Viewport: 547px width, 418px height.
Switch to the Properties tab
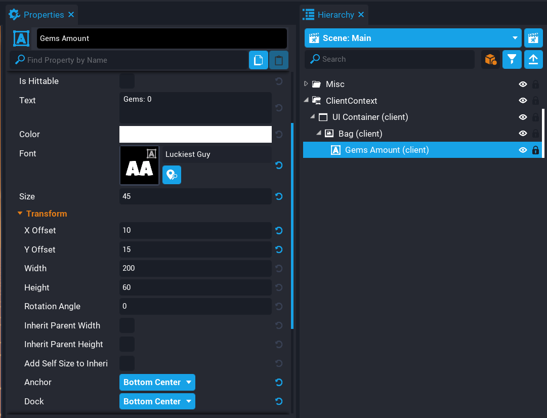coord(43,15)
